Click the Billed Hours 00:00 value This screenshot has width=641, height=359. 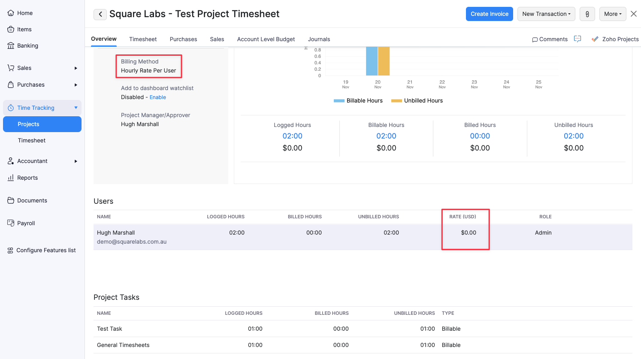480,136
